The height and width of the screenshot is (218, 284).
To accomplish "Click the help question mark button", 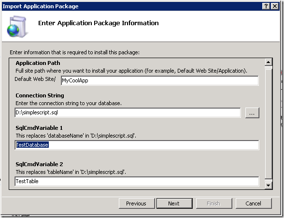I will click(266, 6).
